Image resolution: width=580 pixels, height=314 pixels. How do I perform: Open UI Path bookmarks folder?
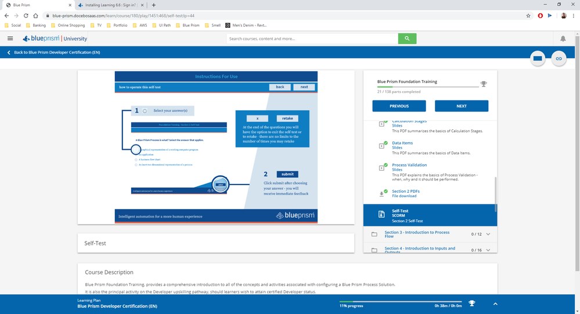[161, 26]
